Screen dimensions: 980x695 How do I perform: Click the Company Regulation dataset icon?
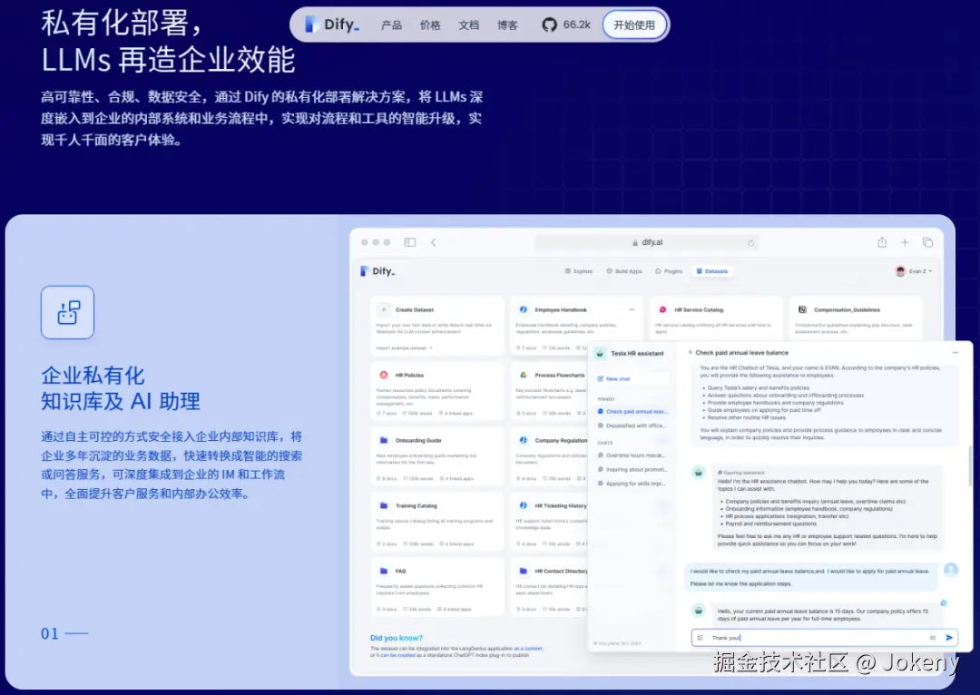coord(524,441)
